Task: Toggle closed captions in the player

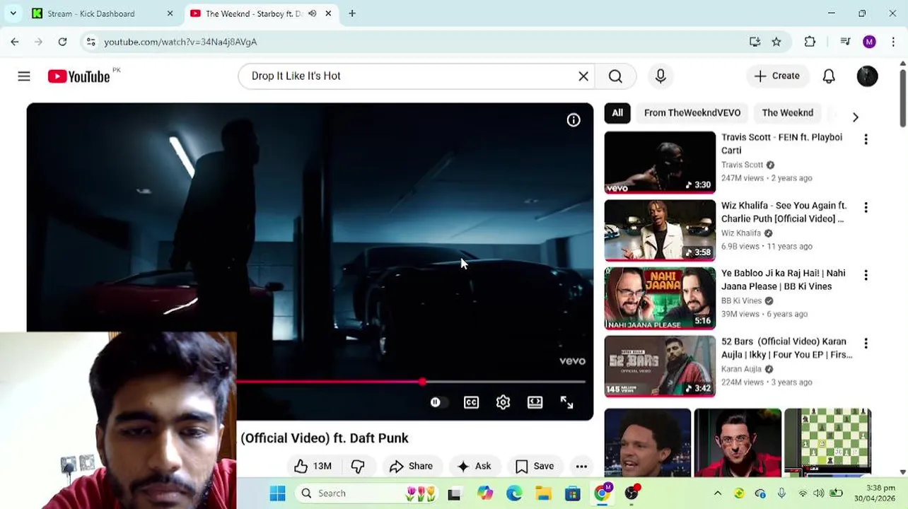Action: tap(471, 402)
